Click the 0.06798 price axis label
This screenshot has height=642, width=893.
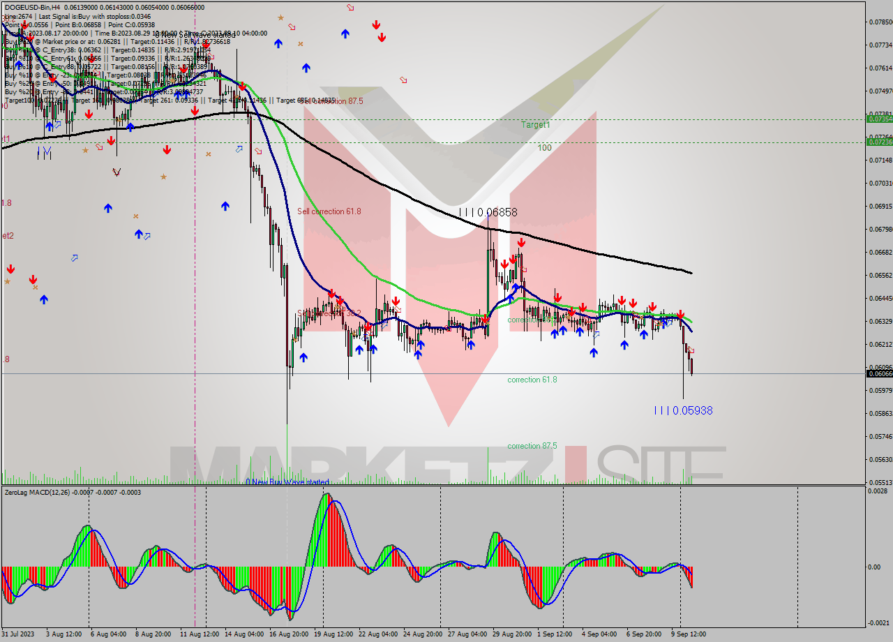[881, 229]
